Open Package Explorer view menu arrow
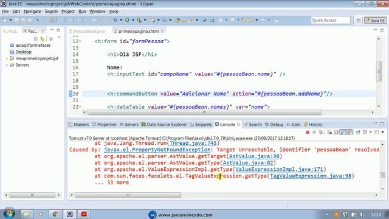This screenshot has height=219, width=389. [59, 38]
